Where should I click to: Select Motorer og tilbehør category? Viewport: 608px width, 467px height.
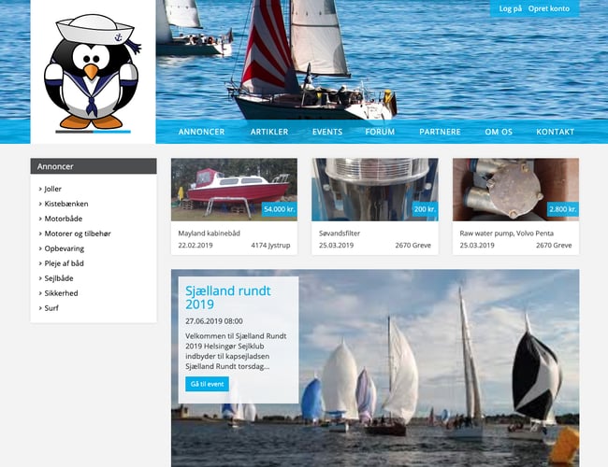[78, 233]
